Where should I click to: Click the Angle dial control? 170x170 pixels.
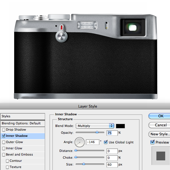point(80,142)
